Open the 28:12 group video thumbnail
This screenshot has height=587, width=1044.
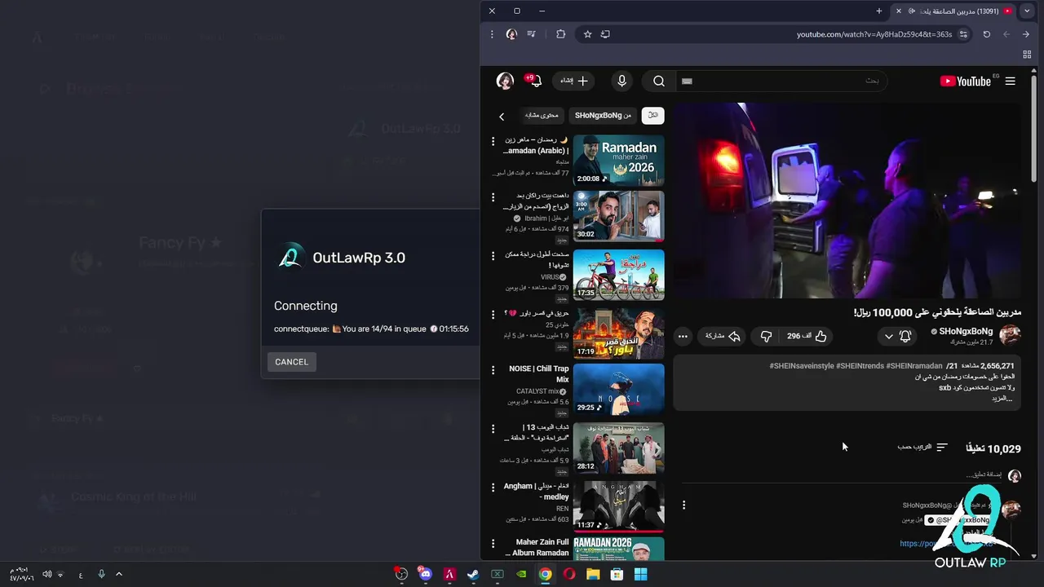pyautogui.click(x=618, y=448)
